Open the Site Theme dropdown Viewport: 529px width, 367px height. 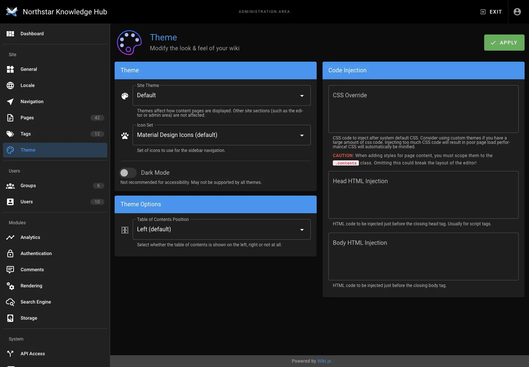coord(222,95)
